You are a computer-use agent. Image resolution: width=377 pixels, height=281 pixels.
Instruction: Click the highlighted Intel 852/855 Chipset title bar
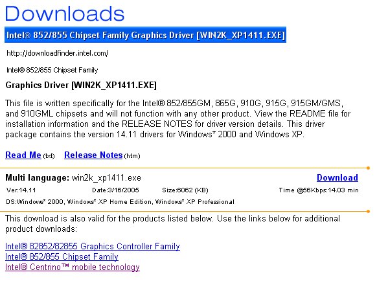pos(146,35)
